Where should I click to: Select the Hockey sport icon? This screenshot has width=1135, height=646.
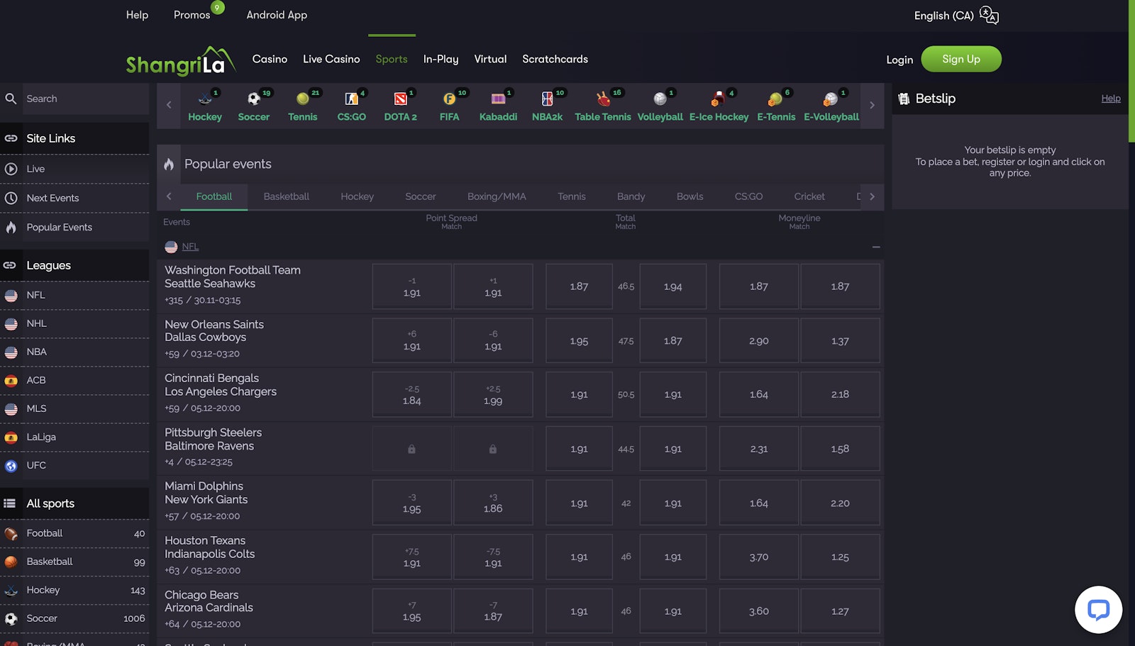[x=204, y=99]
